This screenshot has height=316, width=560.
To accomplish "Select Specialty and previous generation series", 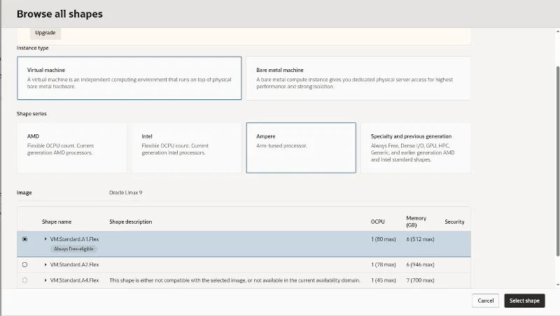I will coord(416,148).
